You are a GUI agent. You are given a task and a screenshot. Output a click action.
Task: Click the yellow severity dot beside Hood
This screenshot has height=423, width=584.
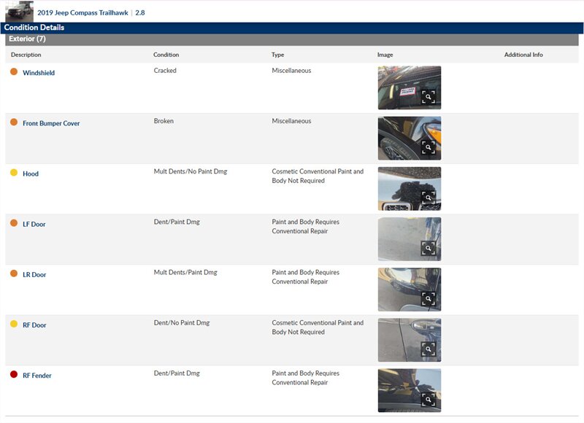pyautogui.click(x=14, y=173)
